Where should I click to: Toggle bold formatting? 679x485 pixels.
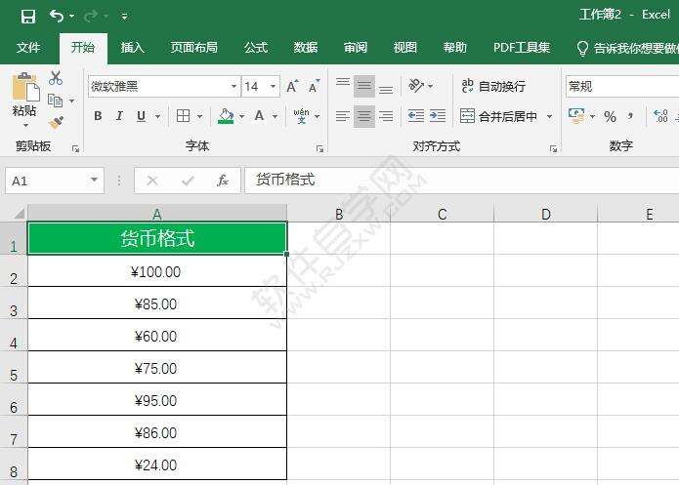point(98,116)
